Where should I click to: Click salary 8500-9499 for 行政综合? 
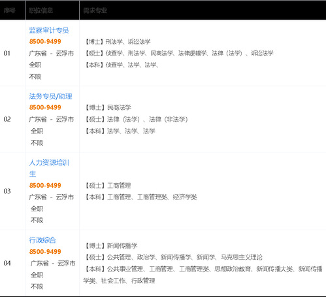(x=45, y=252)
